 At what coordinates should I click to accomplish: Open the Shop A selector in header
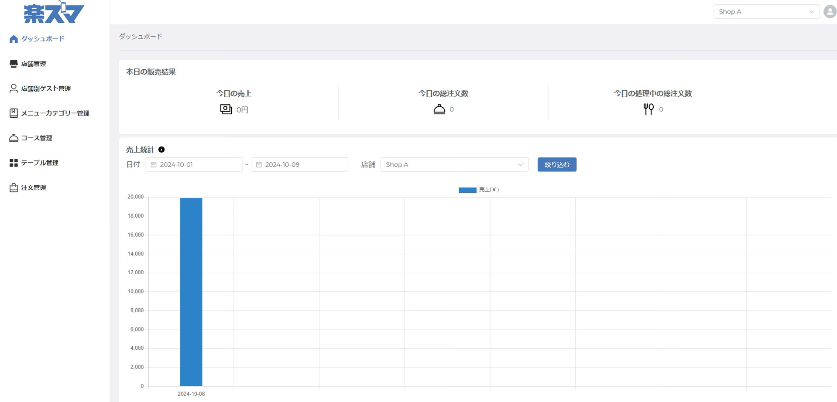[x=766, y=12]
